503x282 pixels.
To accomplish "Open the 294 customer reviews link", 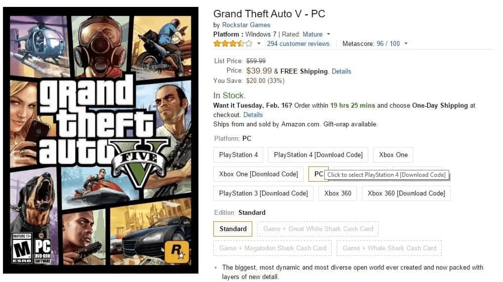I will [x=298, y=43].
